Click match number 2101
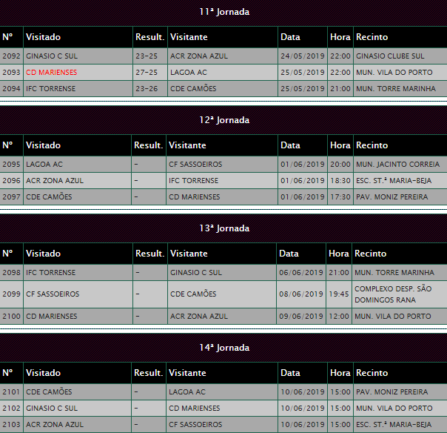This screenshot has width=447, height=433. [x=11, y=392]
